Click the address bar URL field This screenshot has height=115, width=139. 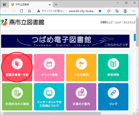pos(82,11)
